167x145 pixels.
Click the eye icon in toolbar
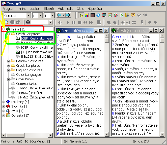pos(127,15)
